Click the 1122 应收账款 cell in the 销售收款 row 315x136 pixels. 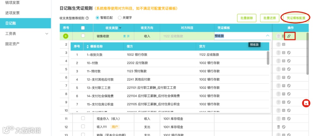[x=187, y=36]
